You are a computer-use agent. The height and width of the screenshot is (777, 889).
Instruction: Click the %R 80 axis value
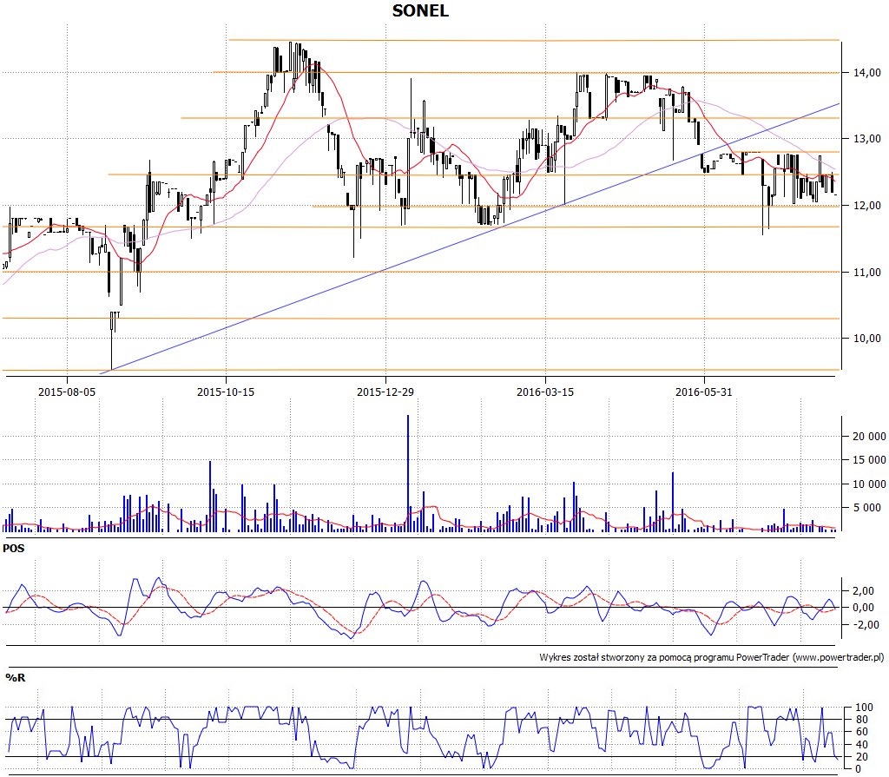tap(862, 720)
